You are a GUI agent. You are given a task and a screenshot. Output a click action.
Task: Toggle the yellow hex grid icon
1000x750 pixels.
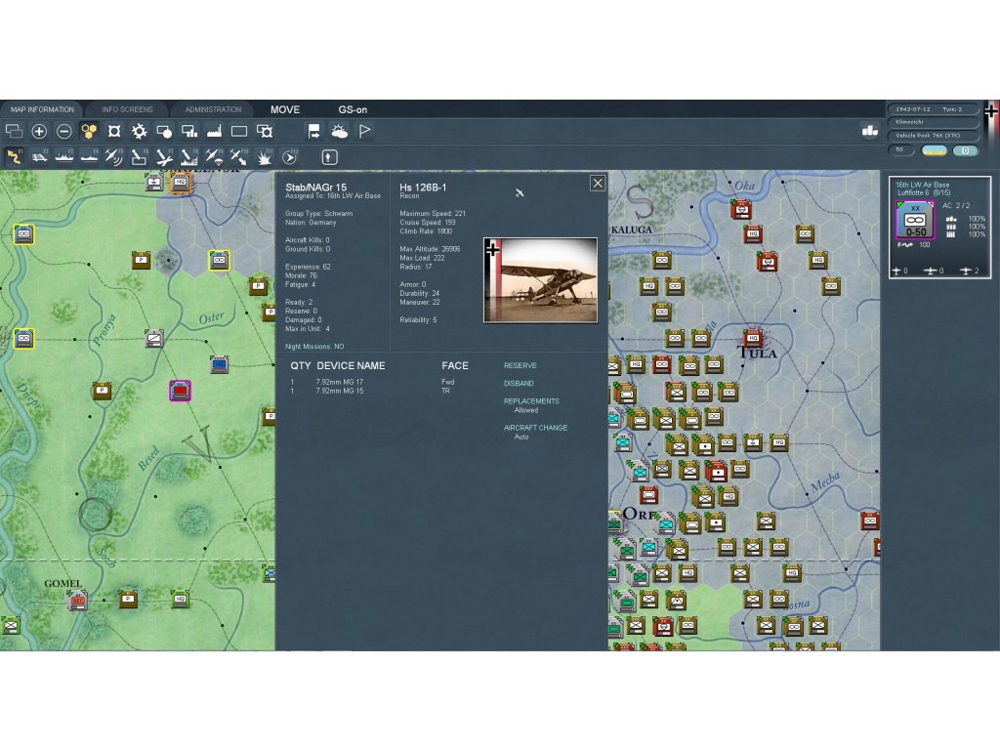(x=89, y=131)
